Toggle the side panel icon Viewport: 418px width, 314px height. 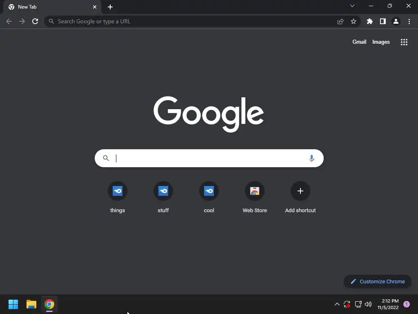(383, 21)
